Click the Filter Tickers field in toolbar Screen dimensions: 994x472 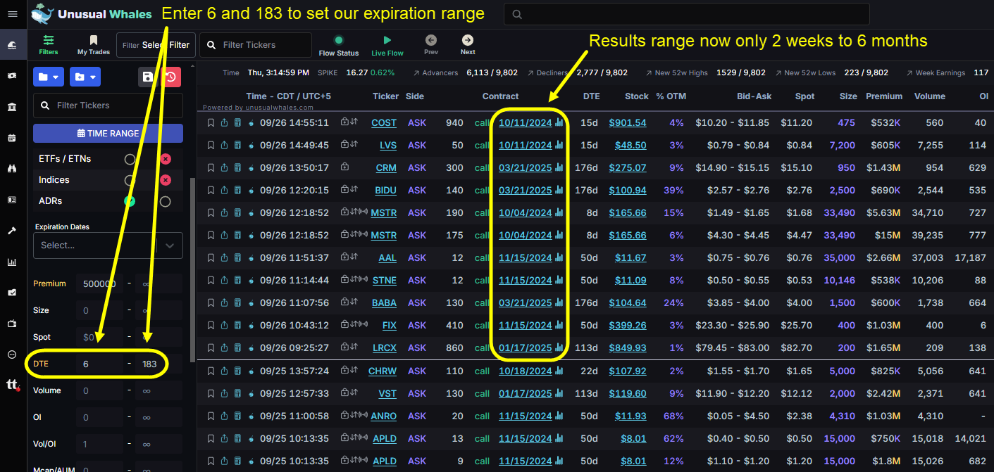click(256, 45)
